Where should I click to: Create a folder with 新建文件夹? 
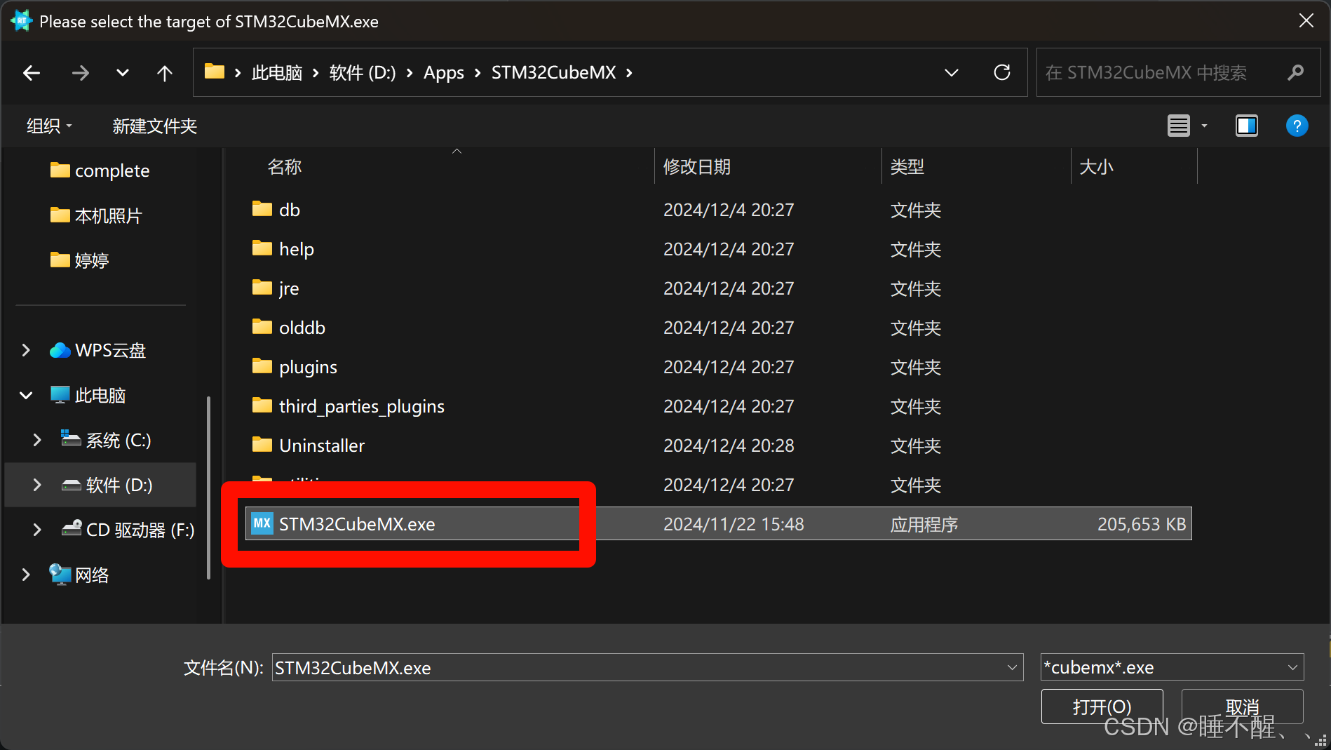point(154,126)
